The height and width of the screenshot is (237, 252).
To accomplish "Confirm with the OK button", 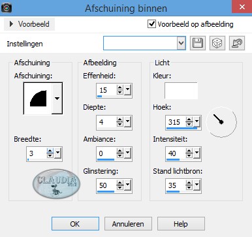I will point(75,223).
